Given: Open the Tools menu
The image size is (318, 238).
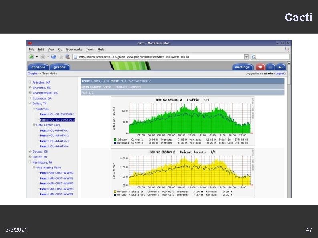Looking at the screenshot, I should pyautogui.click(x=90, y=49).
